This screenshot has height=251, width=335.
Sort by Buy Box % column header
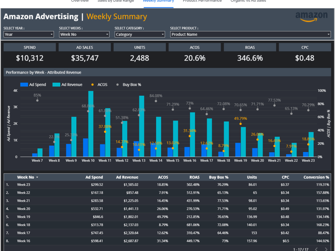[218, 177]
